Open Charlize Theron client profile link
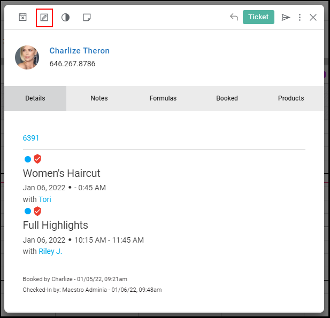Screen dimensions: 330x318 79,51
